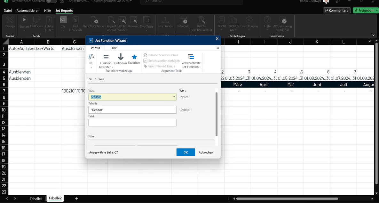Click the wizard vertical scrollbar
The width and height of the screenshot is (379, 203).
pos(216,114)
